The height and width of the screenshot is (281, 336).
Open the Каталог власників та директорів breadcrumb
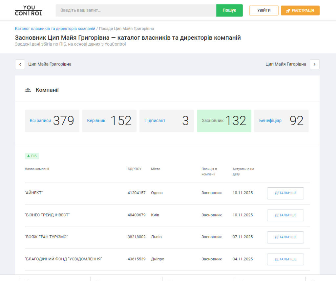(55, 29)
